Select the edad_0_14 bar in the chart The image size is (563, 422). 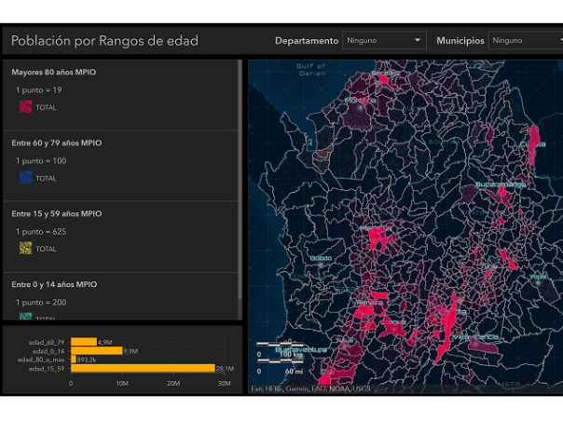pyautogui.click(x=95, y=350)
